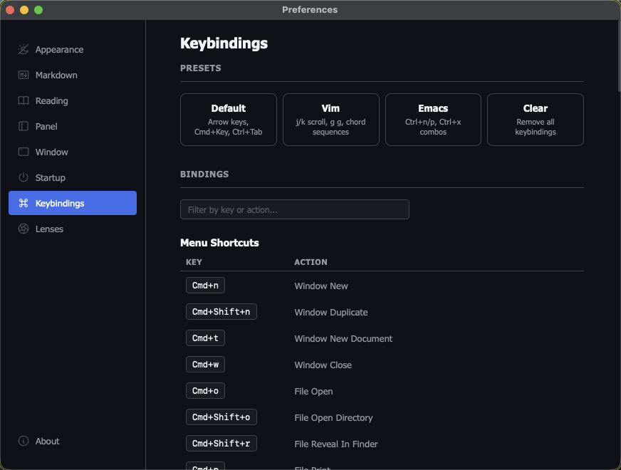
Task: Click the Window icon in sidebar
Action: coord(24,152)
